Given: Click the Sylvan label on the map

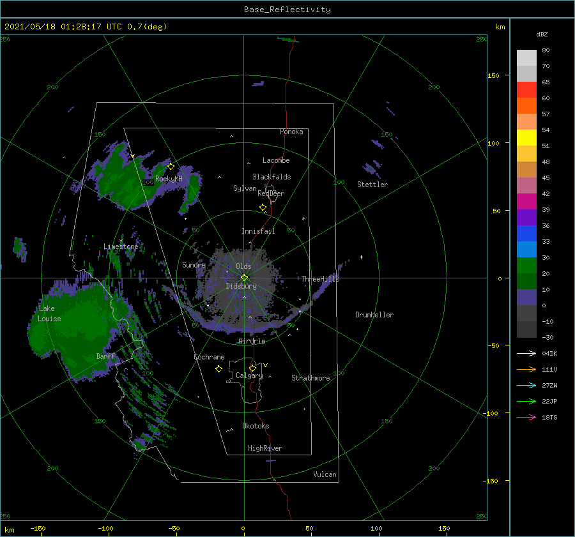Looking at the screenshot, I should point(245,188).
